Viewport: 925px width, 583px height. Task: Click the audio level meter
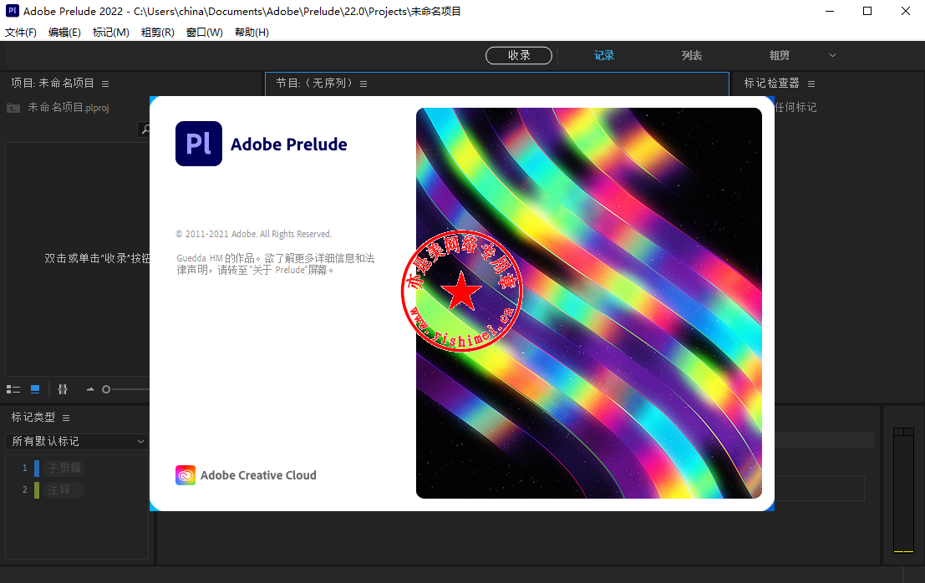tap(903, 490)
